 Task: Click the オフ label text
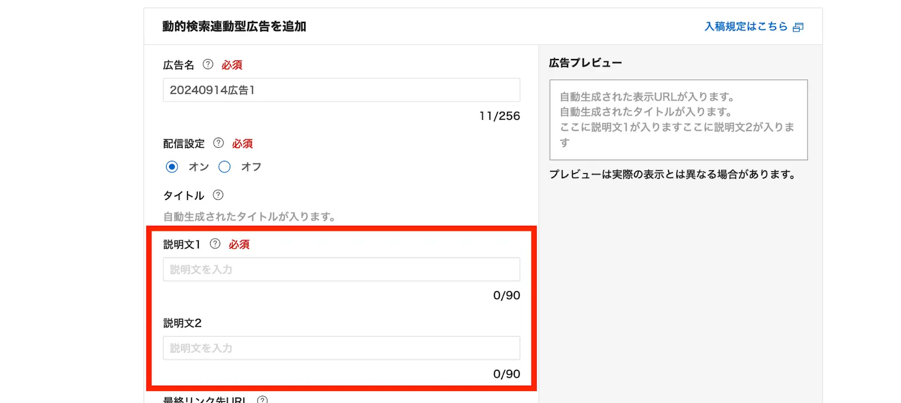pyautogui.click(x=251, y=167)
